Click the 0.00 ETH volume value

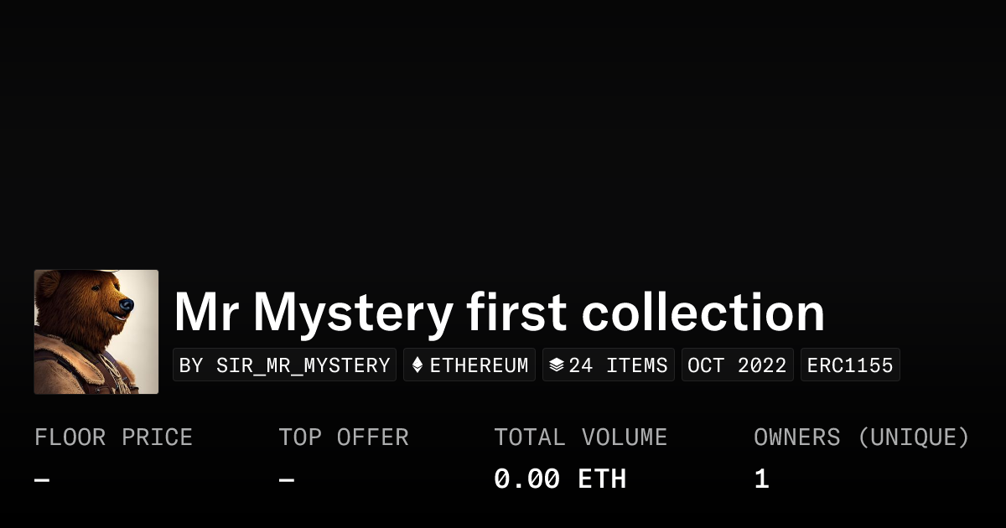click(x=560, y=479)
